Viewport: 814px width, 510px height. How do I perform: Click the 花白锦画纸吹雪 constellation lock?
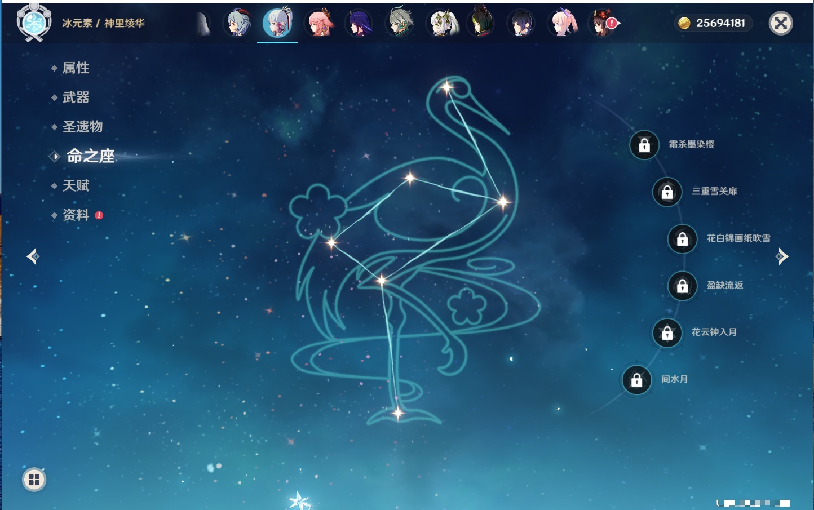pos(683,239)
